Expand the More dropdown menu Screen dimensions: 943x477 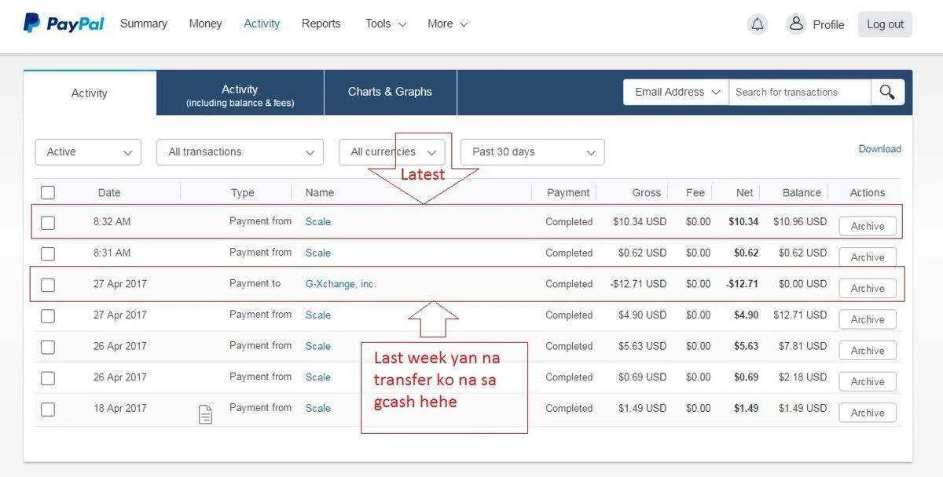448,24
